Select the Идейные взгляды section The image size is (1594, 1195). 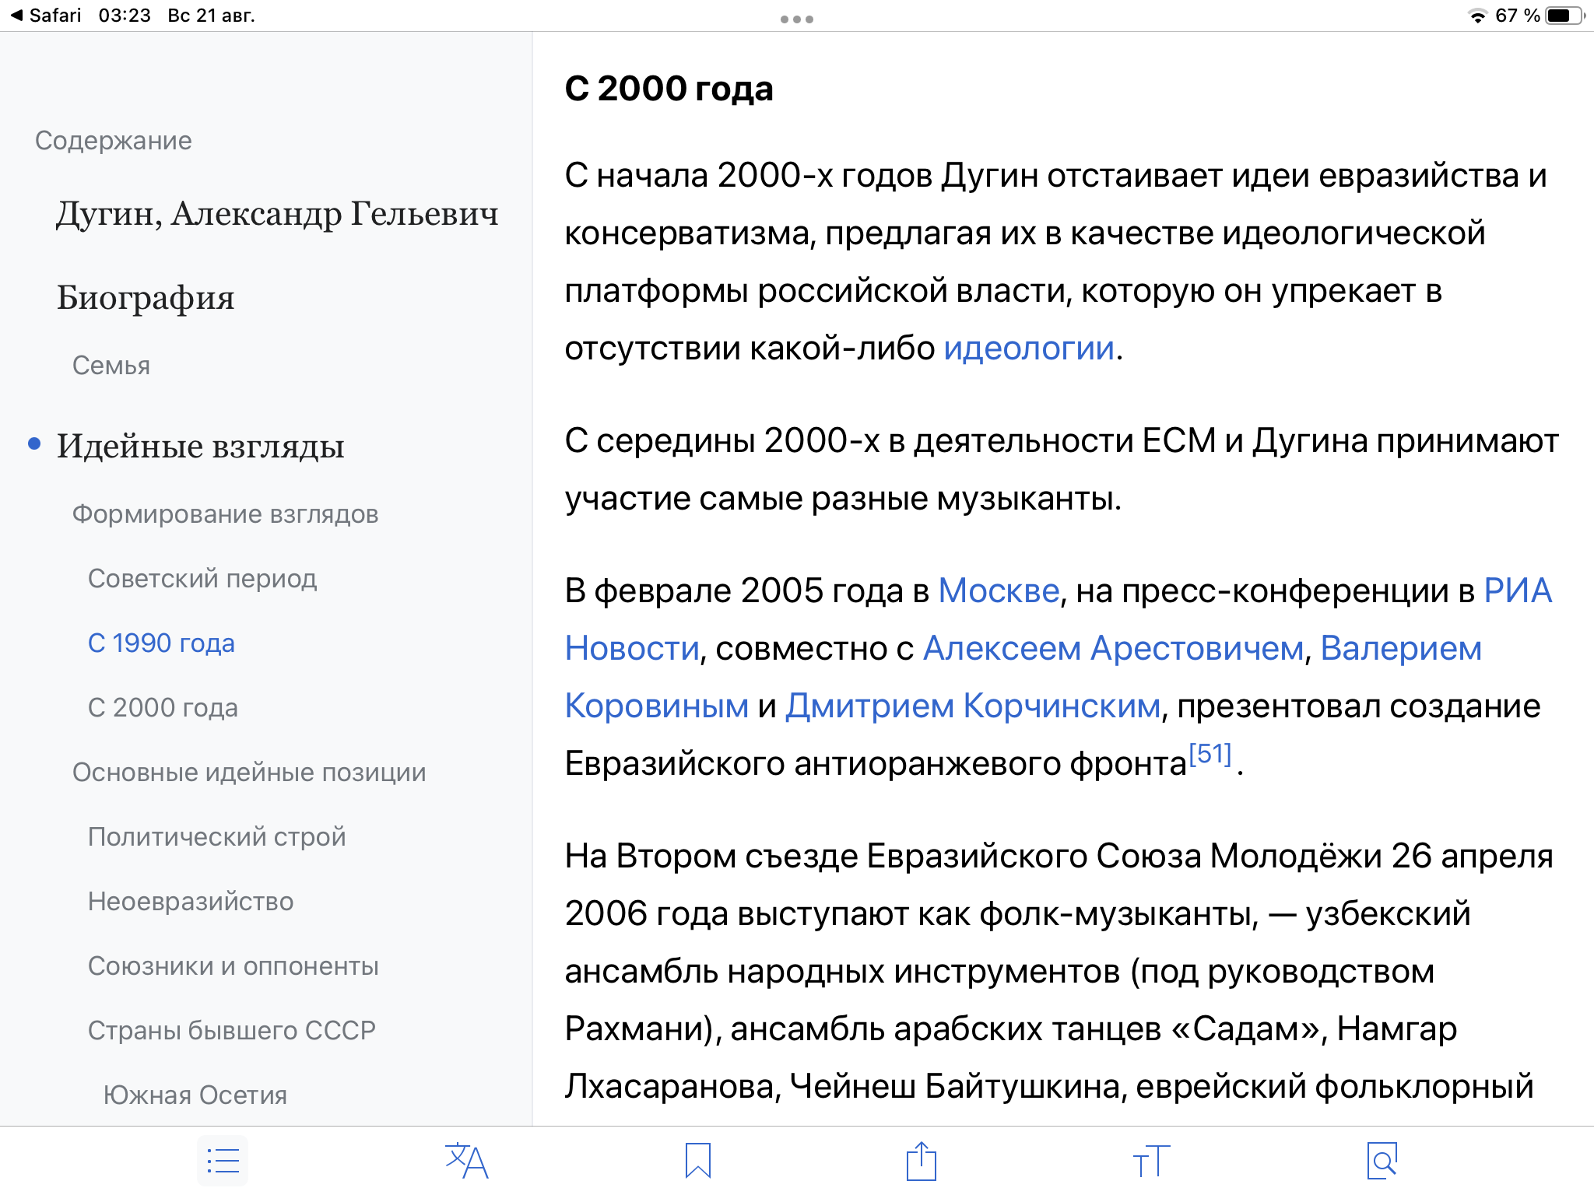(201, 446)
